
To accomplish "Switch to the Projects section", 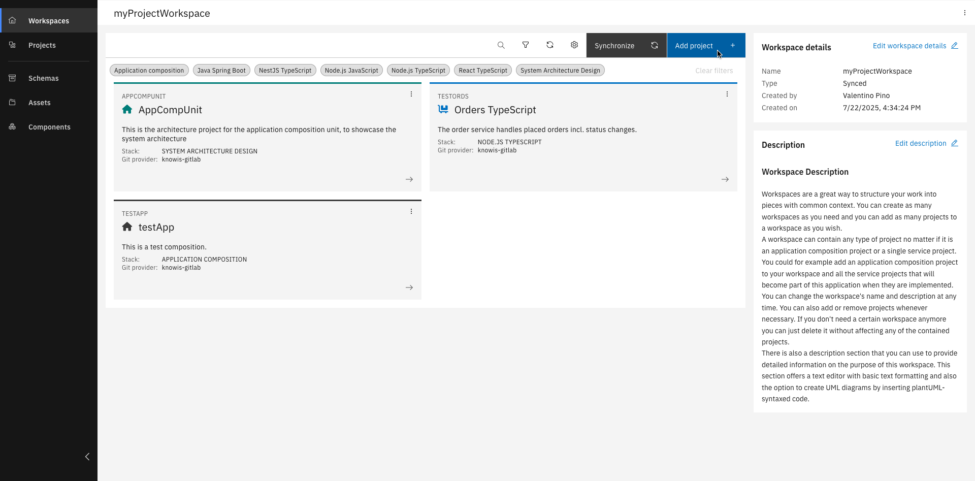I will [x=42, y=45].
